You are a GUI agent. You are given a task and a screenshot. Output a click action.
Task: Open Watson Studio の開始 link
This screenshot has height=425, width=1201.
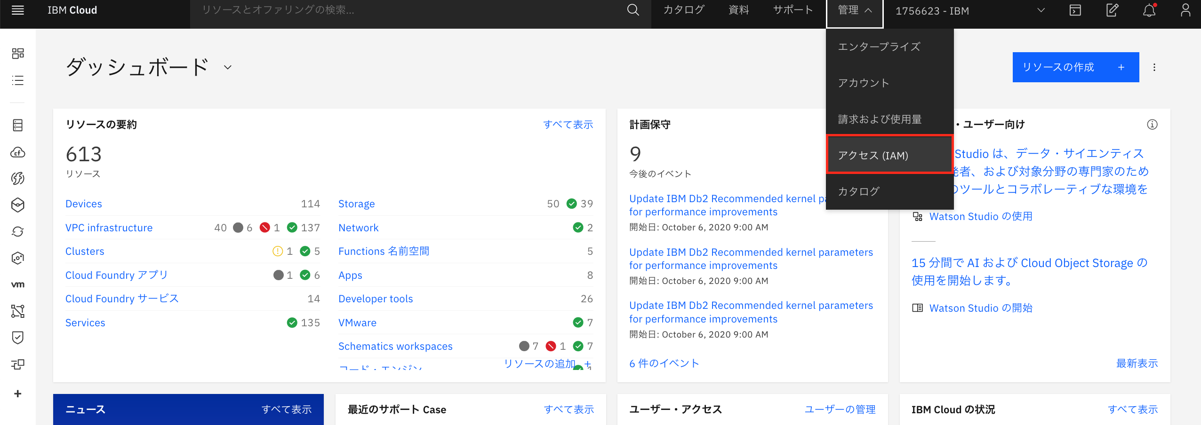point(981,308)
